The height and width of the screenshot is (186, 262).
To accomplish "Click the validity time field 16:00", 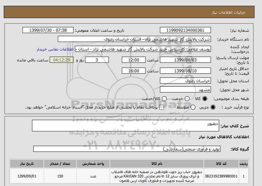I will [134, 71].
